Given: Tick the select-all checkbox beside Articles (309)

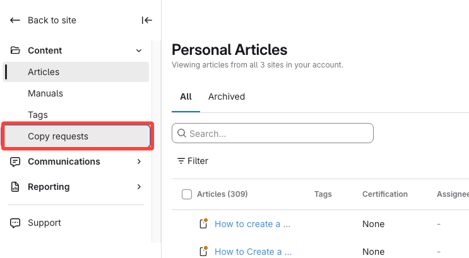Looking at the screenshot, I should tap(187, 194).
